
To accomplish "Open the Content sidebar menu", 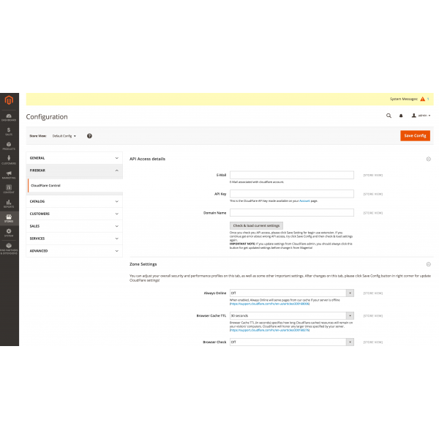I will pos(9,190).
